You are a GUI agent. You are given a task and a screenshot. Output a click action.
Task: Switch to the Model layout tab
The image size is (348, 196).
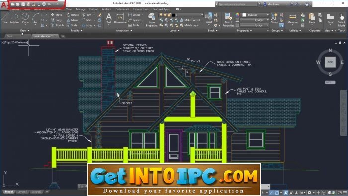(9, 192)
